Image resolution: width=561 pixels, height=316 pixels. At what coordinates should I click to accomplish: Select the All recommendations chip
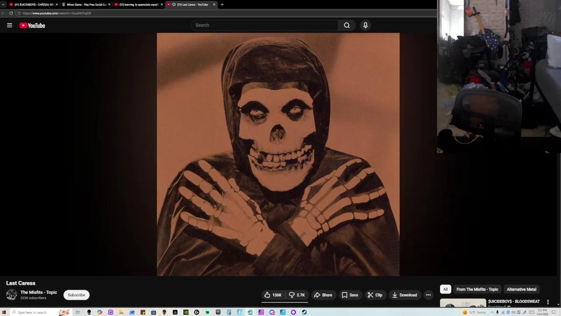(445, 289)
